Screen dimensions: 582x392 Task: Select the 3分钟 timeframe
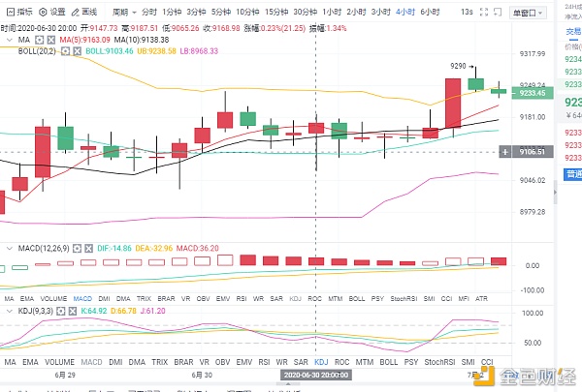[196, 13]
